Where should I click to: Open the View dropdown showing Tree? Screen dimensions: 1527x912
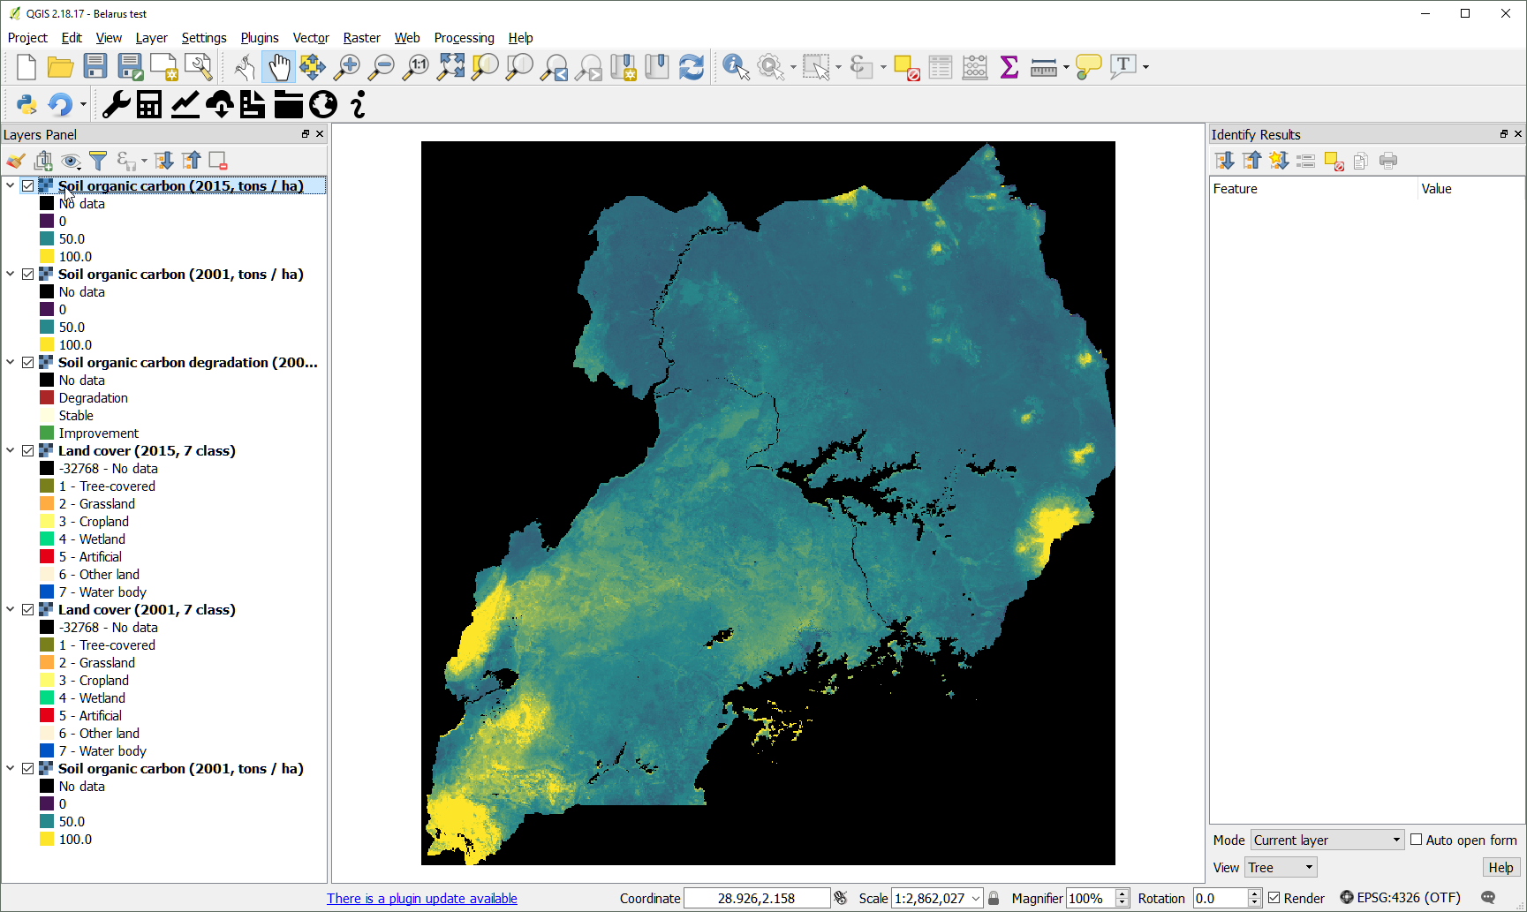(x=1281, y=867)
